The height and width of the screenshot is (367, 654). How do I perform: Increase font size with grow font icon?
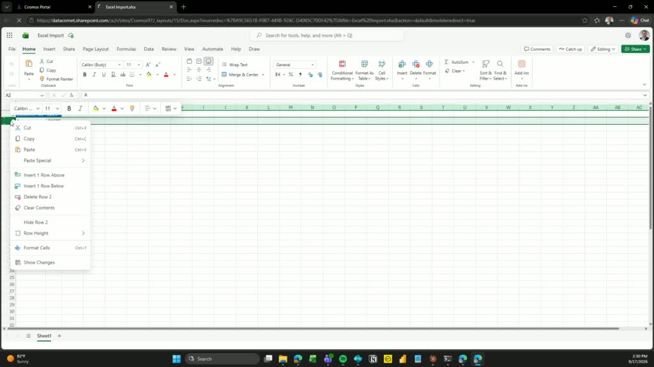148,64
